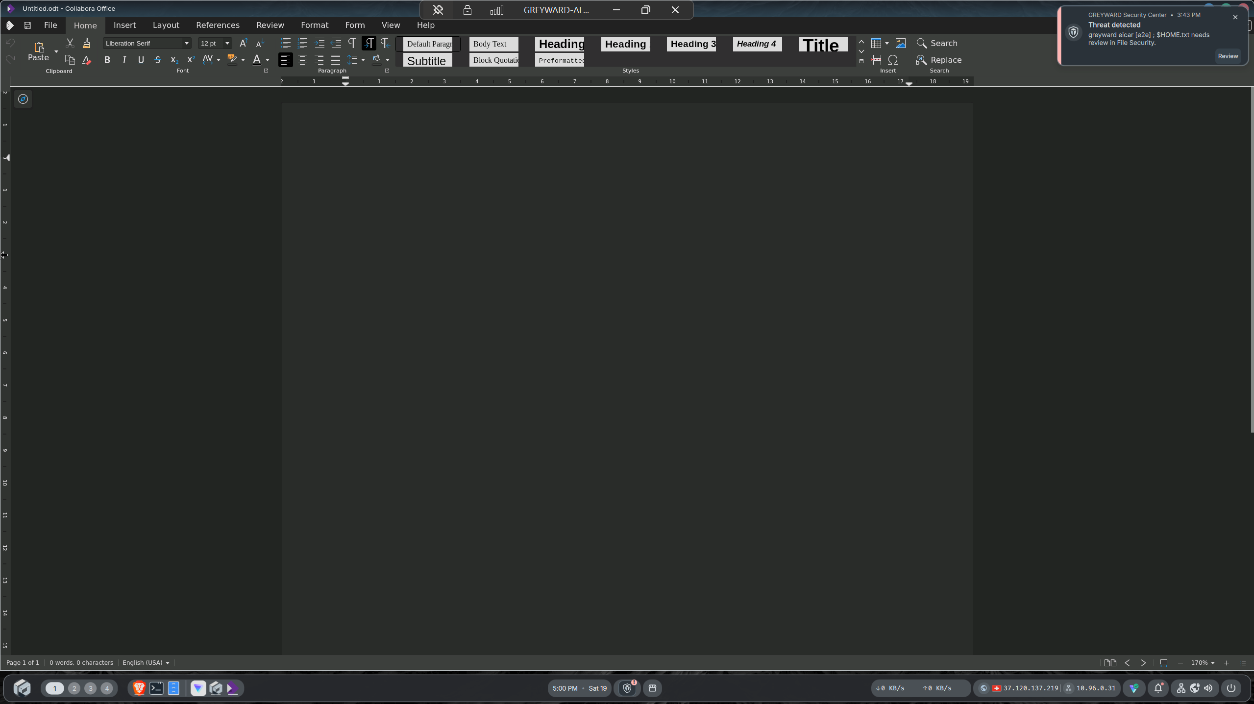Screen dimensions: 1254x704
Task: Apply the Title paragraph style
Action: tap(823, 45)
